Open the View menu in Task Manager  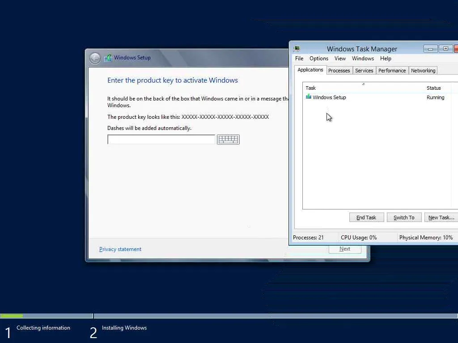coord(340,59)
